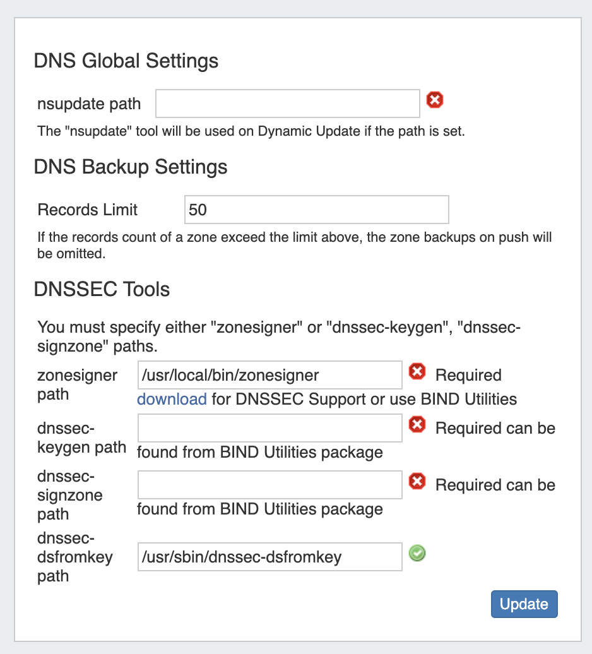Click the error icon for dnssec-keygen path
The width and height of the screenshot is (592, 654).
(417, 425)
